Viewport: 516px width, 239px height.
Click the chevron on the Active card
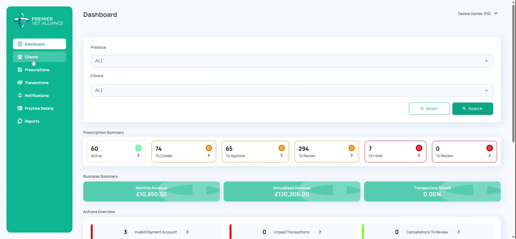point(138,155)
